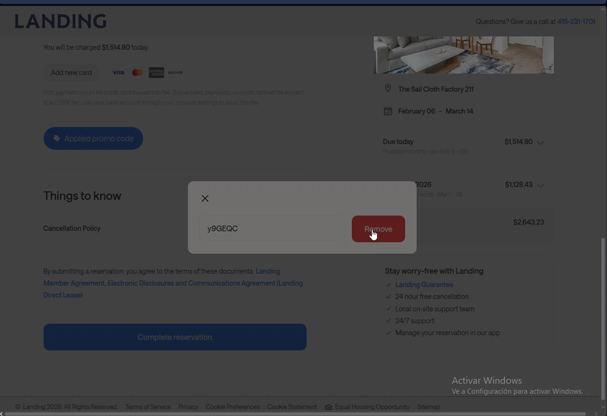Click checkmark beside Local on-site support team

click(388, 309)
